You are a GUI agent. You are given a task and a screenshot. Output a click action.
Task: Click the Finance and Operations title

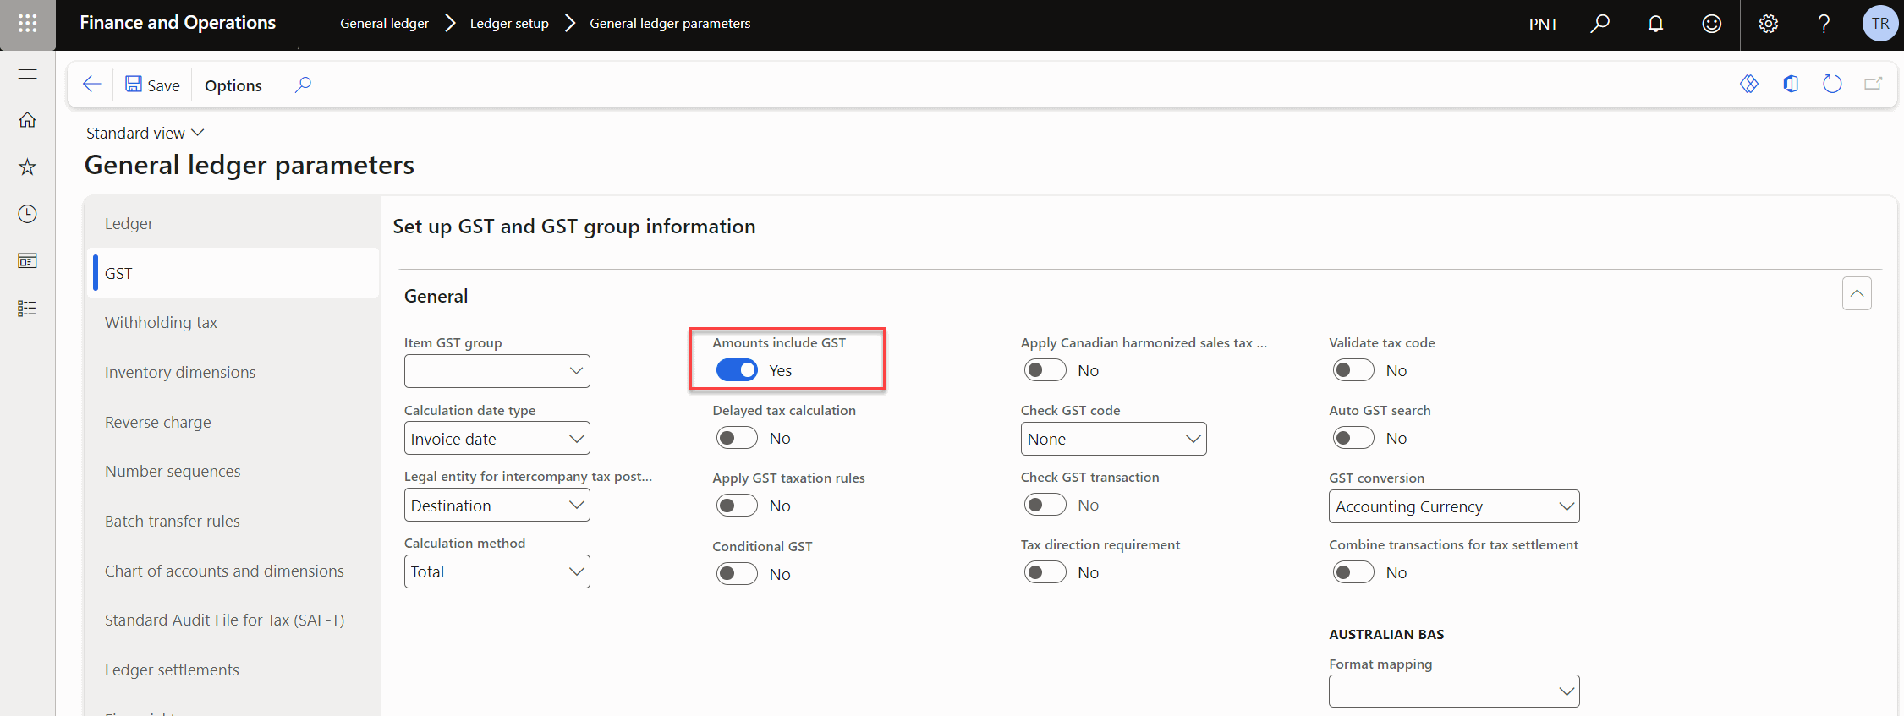tap(178, 23)
